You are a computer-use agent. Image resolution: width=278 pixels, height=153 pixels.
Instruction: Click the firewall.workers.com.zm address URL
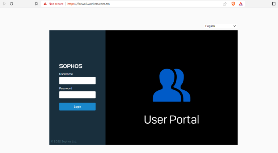coord(89,4)
